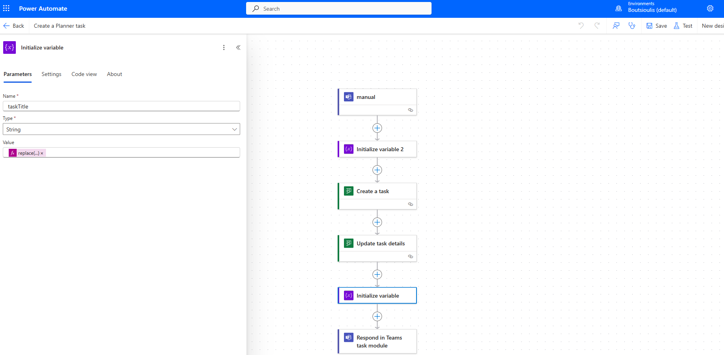Image resolution: width=724 pixels, height=355 pixels.
Task: Click Test button
Action: (683, 26)
